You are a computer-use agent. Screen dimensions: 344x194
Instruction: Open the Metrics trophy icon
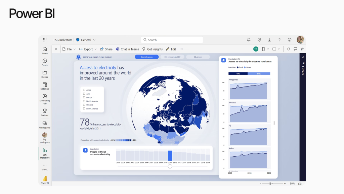[x=45, y=112]
